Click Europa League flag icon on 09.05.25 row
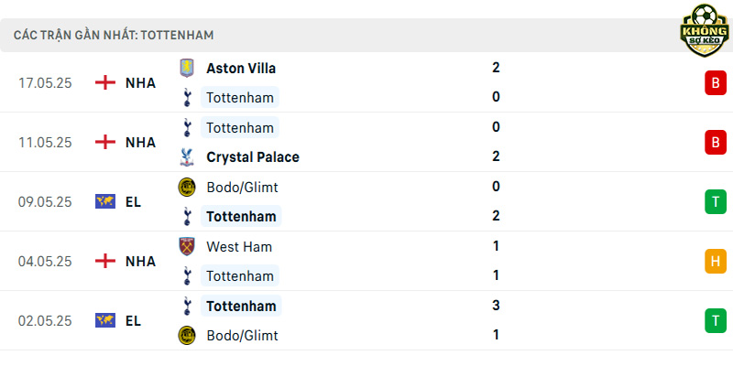 click(105, 201)
